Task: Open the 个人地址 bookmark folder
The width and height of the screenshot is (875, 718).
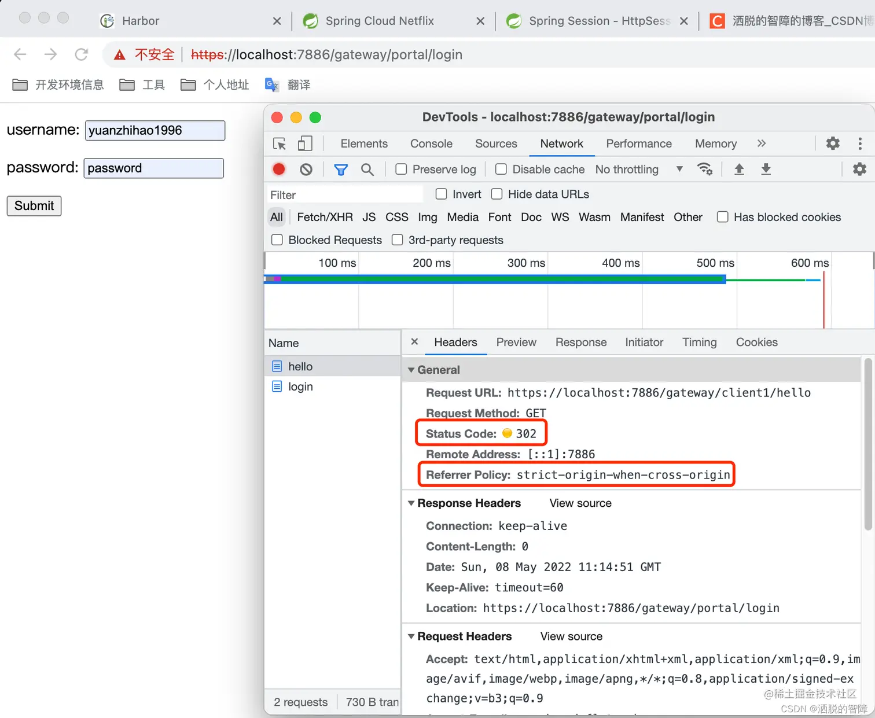Action: click(215, 85)
